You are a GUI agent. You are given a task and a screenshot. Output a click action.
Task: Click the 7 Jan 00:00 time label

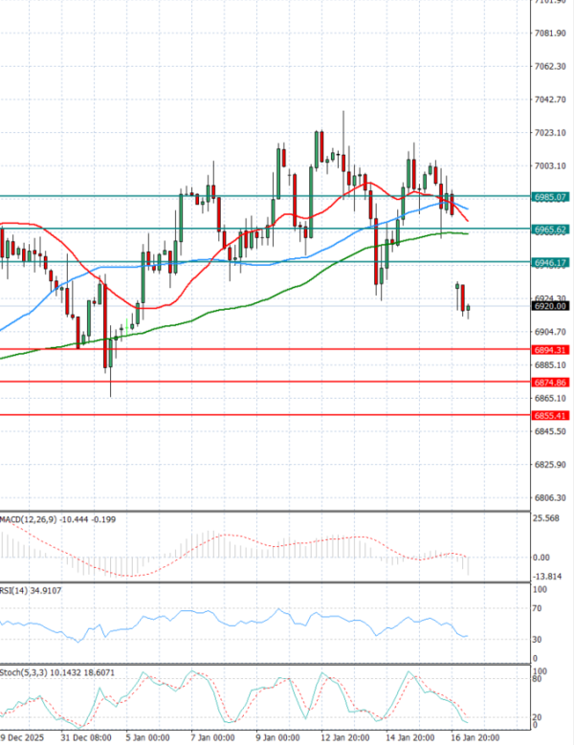pyautogui.click(x=212, y=737)
